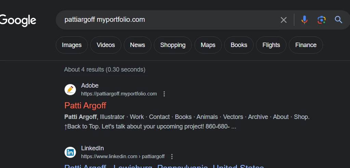The image size is (350, 168).
Task: Click the pencil favicon of the Adobe result
Action: pos(70,89)
